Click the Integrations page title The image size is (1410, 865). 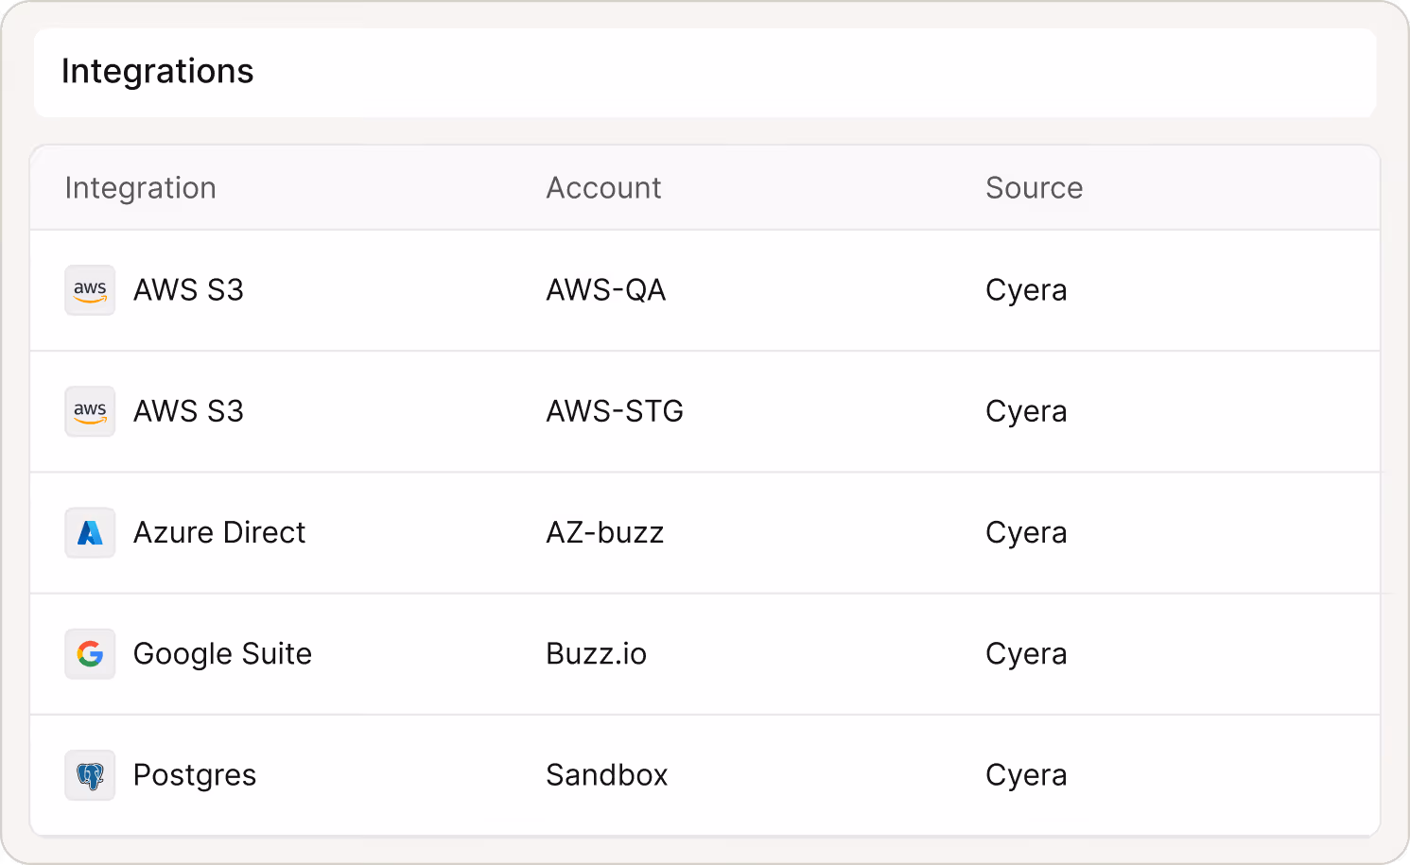157,71
